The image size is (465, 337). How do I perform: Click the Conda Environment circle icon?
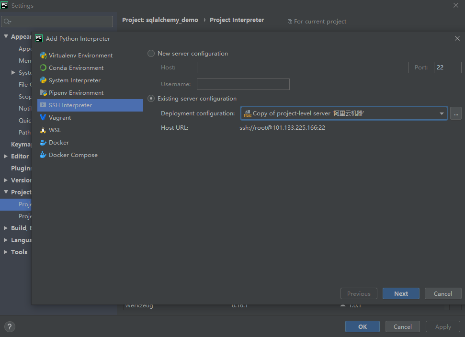tap(43, 68)
